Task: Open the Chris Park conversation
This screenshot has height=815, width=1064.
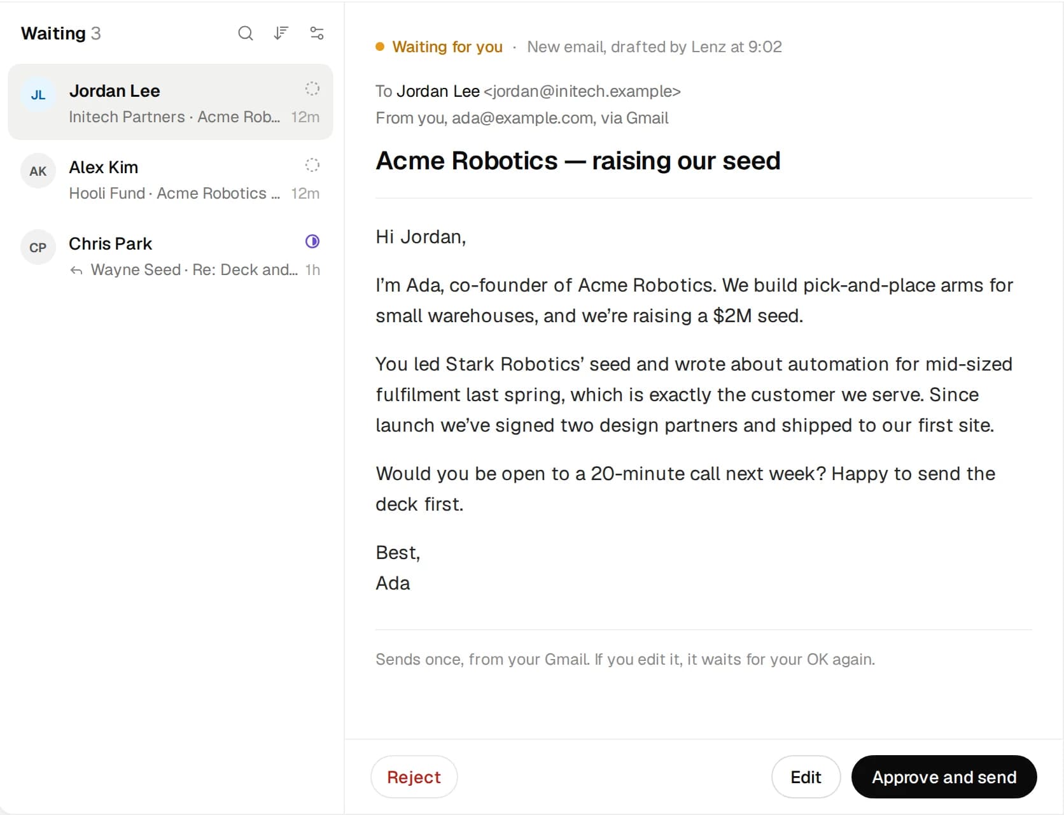Action: (x=171, y=255)
